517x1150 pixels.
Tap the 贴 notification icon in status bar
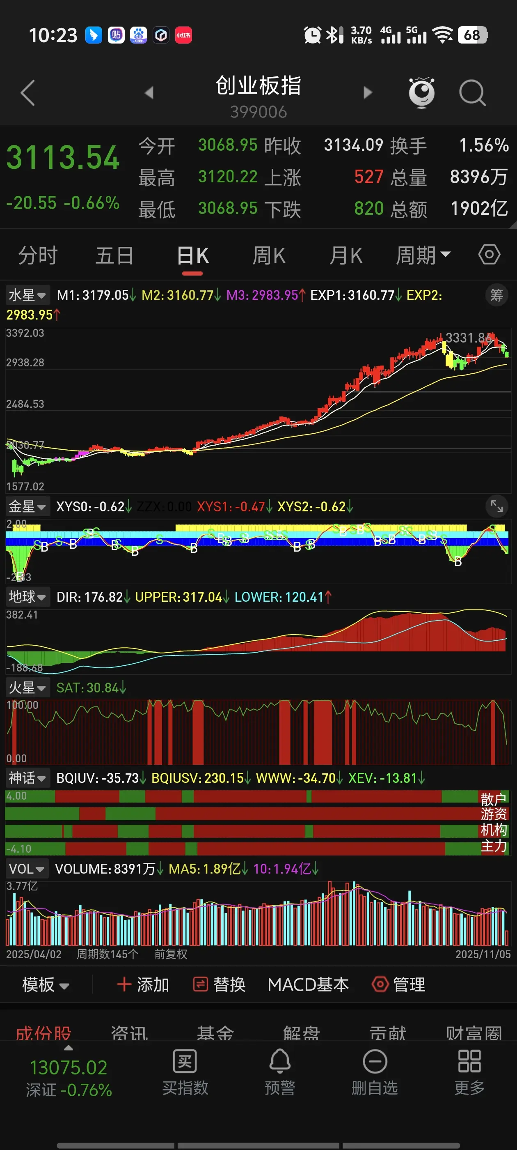tap(116, 35)
